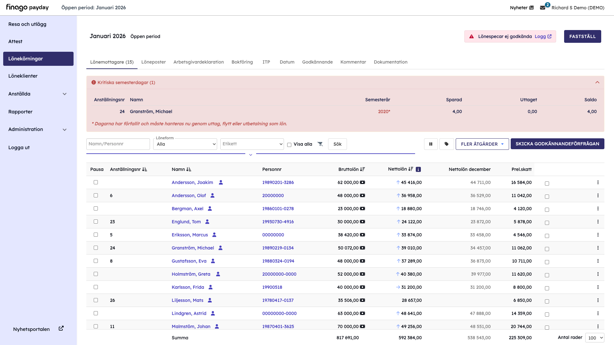Open the mail envelope notifications icon

tap(543, 8)
